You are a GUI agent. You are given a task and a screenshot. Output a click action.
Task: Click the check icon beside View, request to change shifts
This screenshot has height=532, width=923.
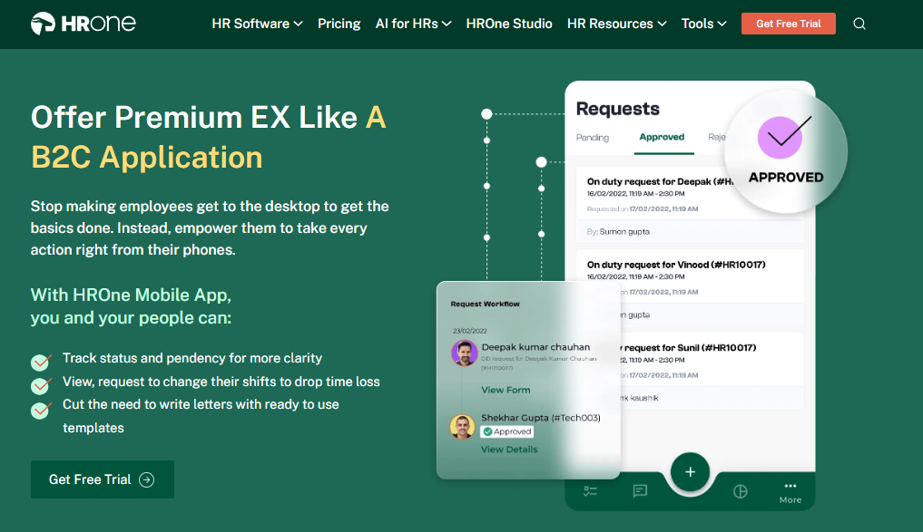coord(41,385)
